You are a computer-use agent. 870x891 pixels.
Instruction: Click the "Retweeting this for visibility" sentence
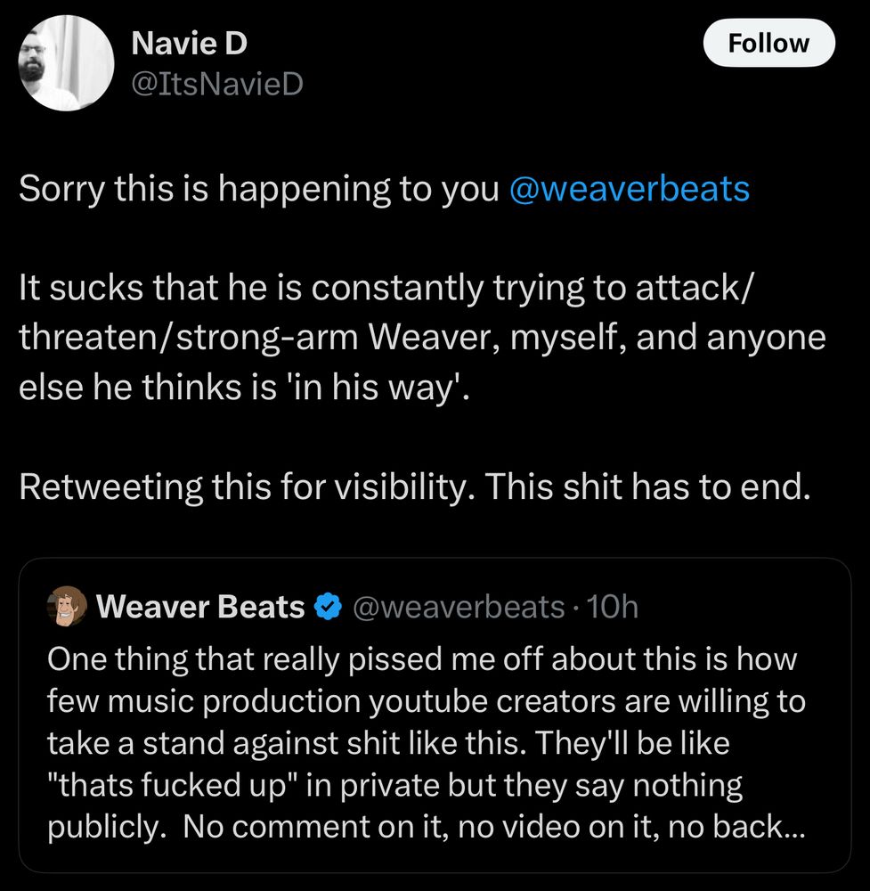248,486
